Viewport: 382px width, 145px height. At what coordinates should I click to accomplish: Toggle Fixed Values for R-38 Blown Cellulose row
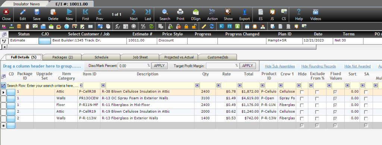tap(335, 92)
